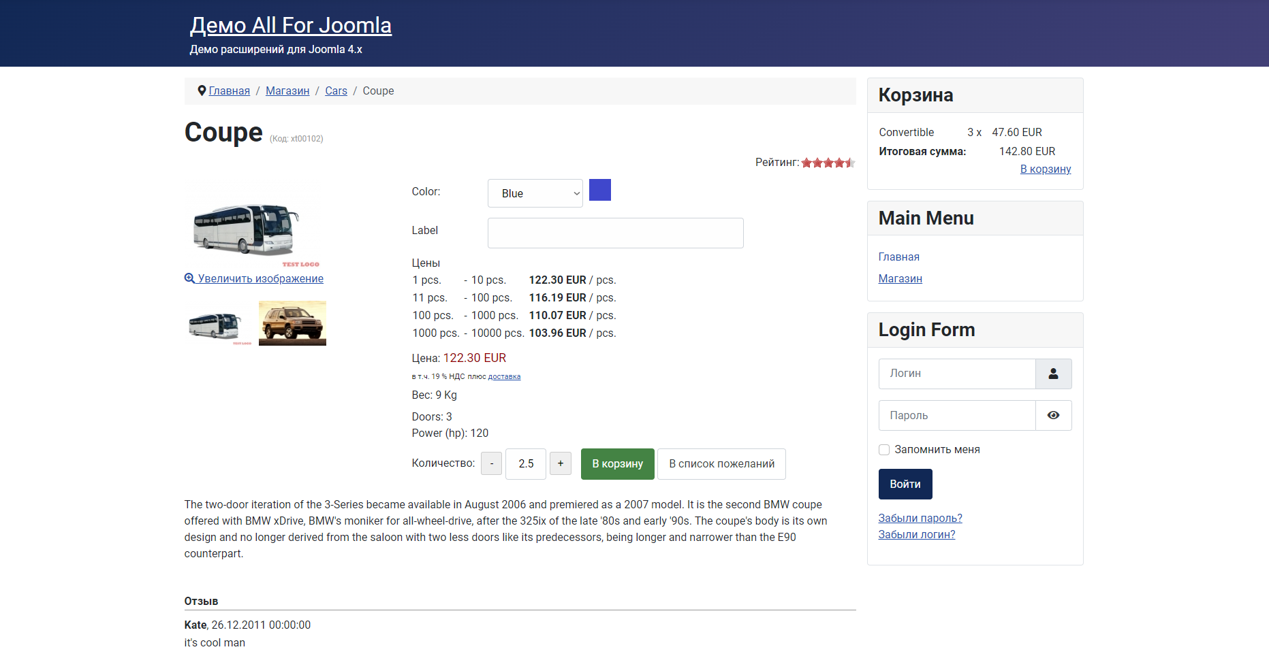Increase quantity with the plus button
This screenshot has height=658, width=1269.
coord(560,463)
